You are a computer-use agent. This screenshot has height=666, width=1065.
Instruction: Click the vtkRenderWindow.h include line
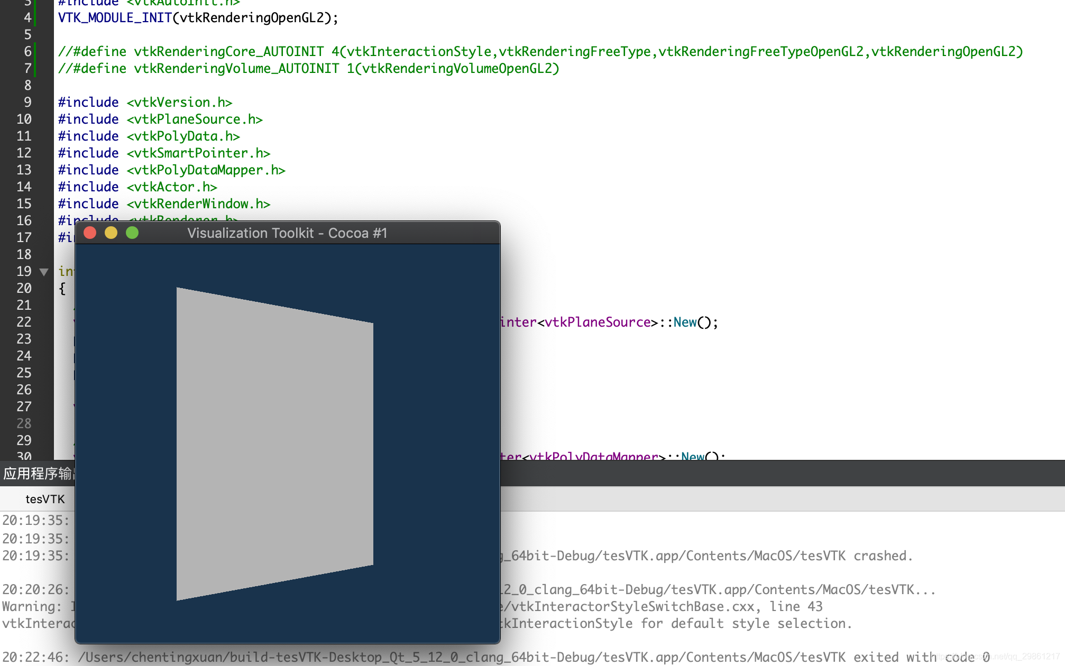[164, 204]
